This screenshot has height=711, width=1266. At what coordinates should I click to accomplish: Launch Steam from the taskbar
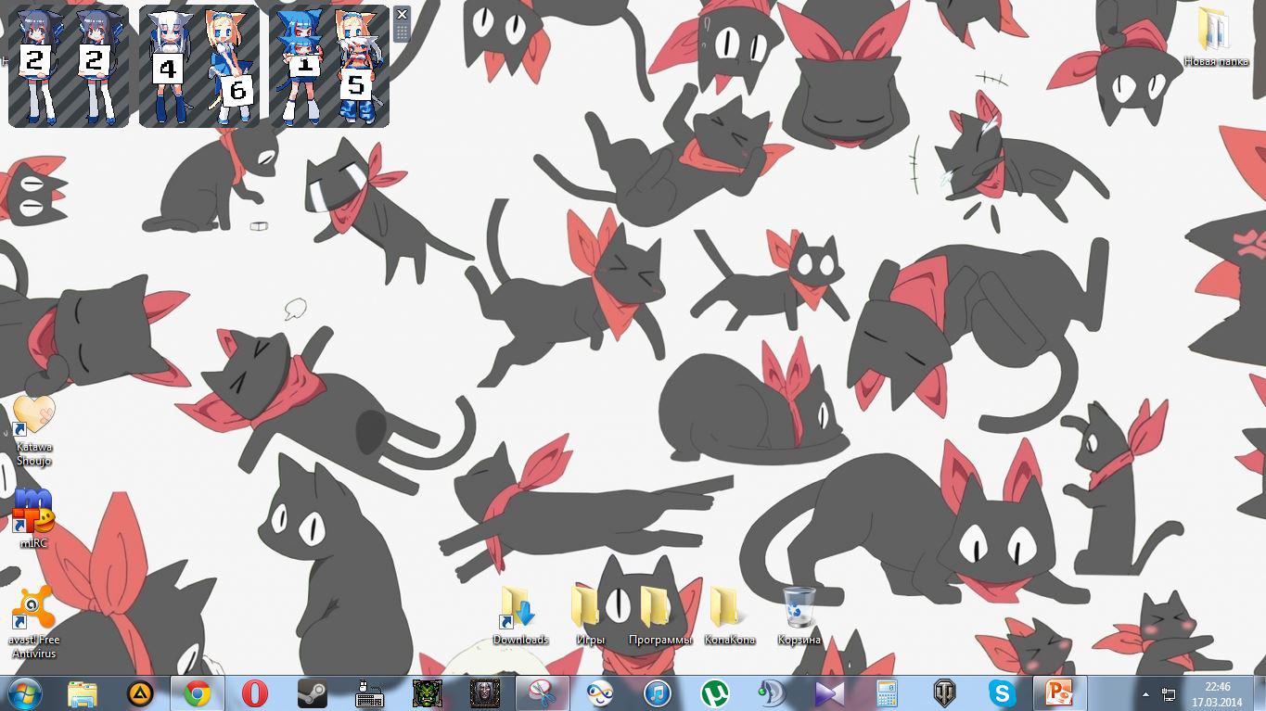[312, 693]
